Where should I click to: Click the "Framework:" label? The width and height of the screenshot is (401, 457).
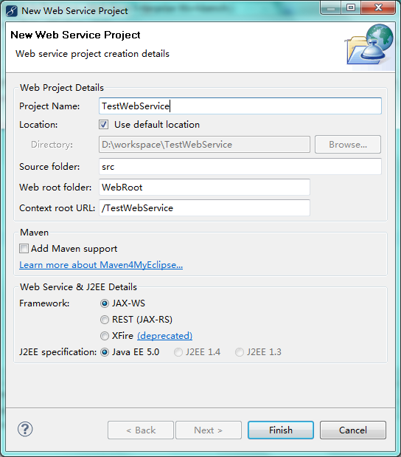(44, 303)
